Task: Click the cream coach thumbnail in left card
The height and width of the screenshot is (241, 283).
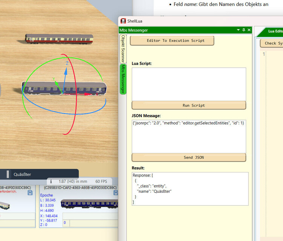Action: pyautogui.click(x=5, y=205)
